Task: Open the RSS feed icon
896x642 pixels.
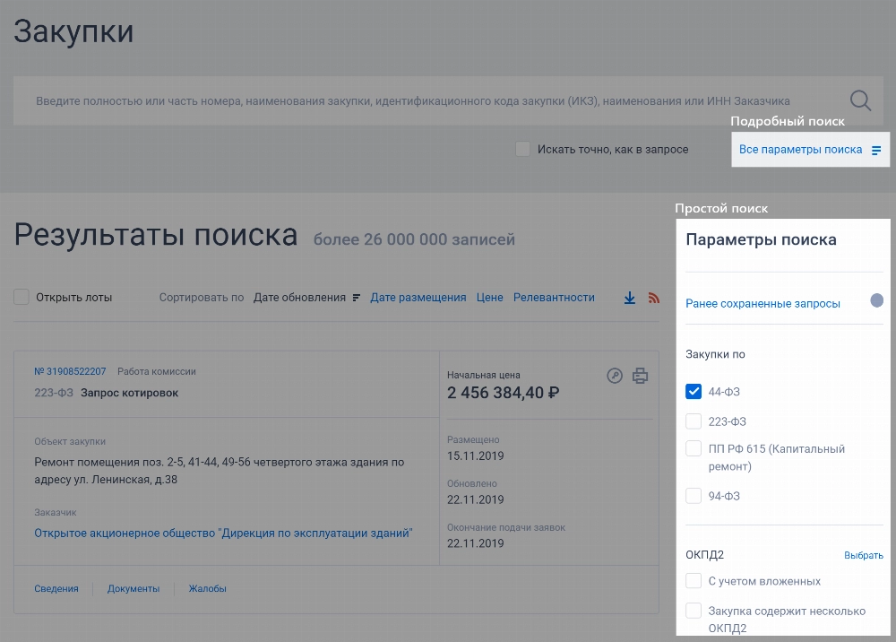Action: (x=654, y=298)
